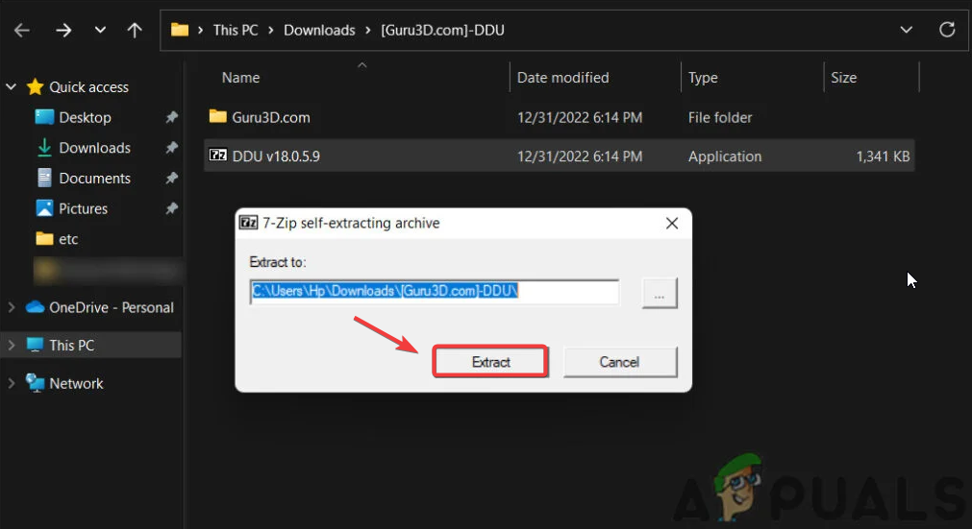Click the Guru3D.com folder icon
Image resolution: width=972 pixels, height=529 pixels.
tap(217, 116)
